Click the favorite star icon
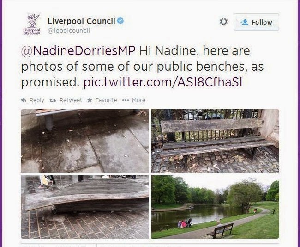300x247 pixels. point(90,100)
